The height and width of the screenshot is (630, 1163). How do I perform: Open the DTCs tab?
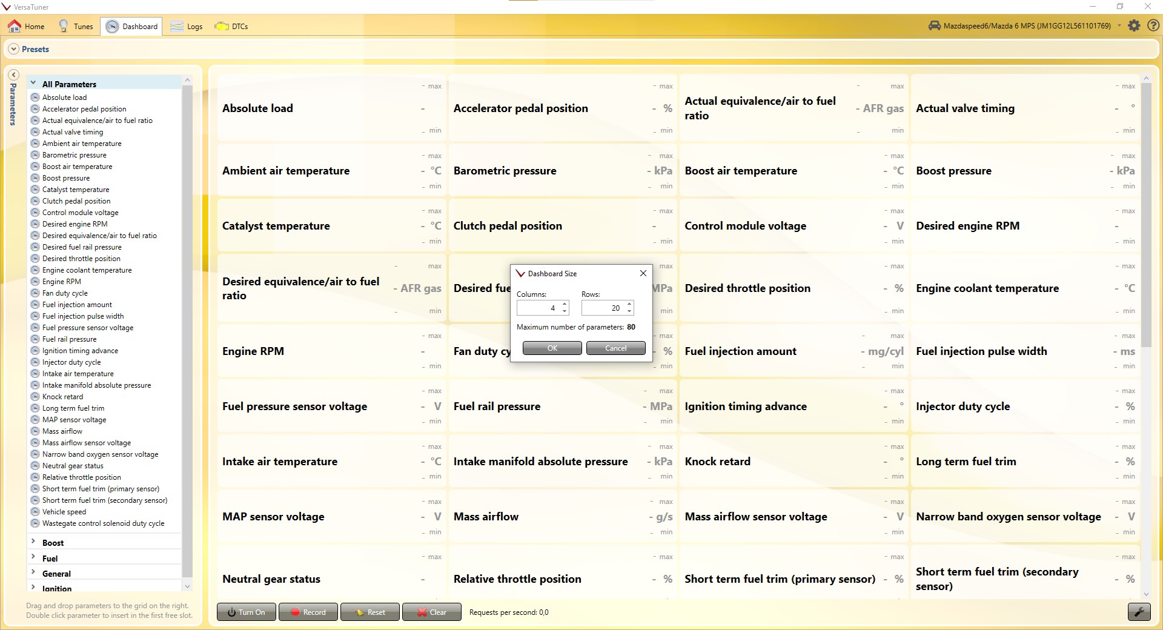point(231,26)
